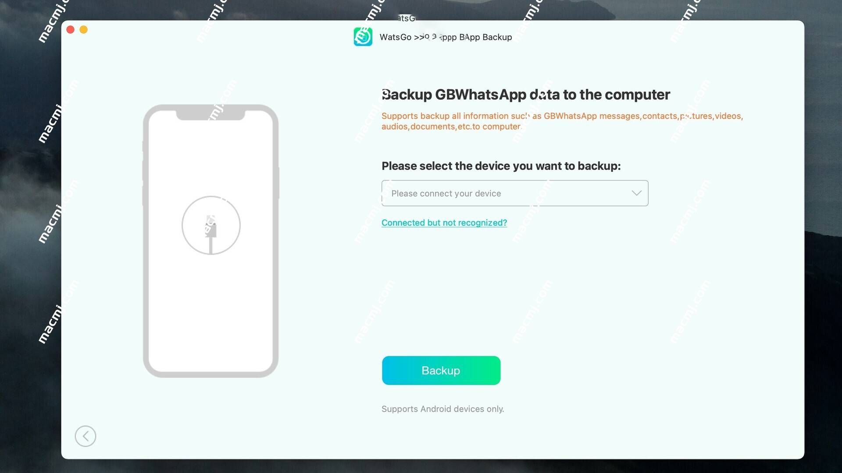Click the Backup button
The width and height of the screenshot is (842, 473).
point(441,370)
